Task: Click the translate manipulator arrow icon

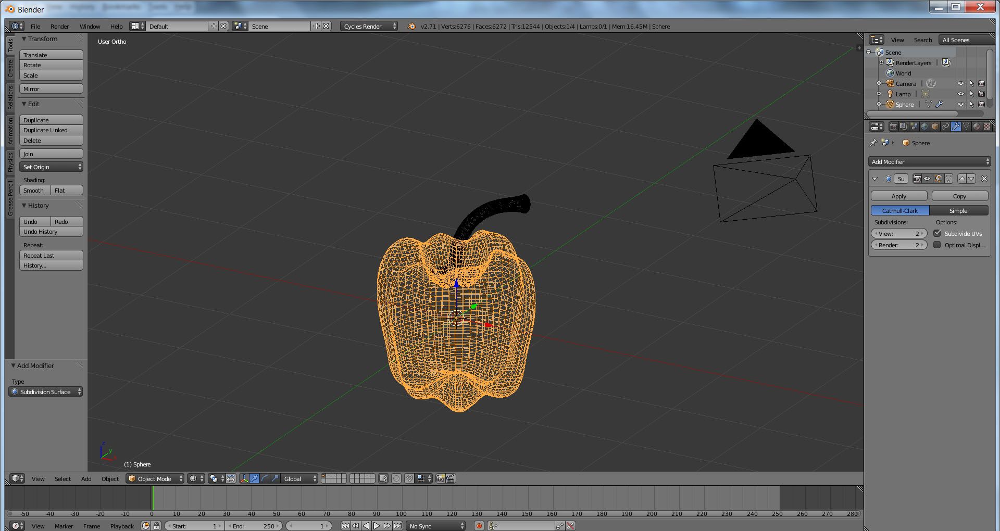Action: [x=254, y=478]
